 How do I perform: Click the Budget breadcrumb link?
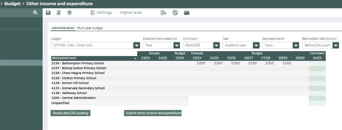(x=12, y=4)
